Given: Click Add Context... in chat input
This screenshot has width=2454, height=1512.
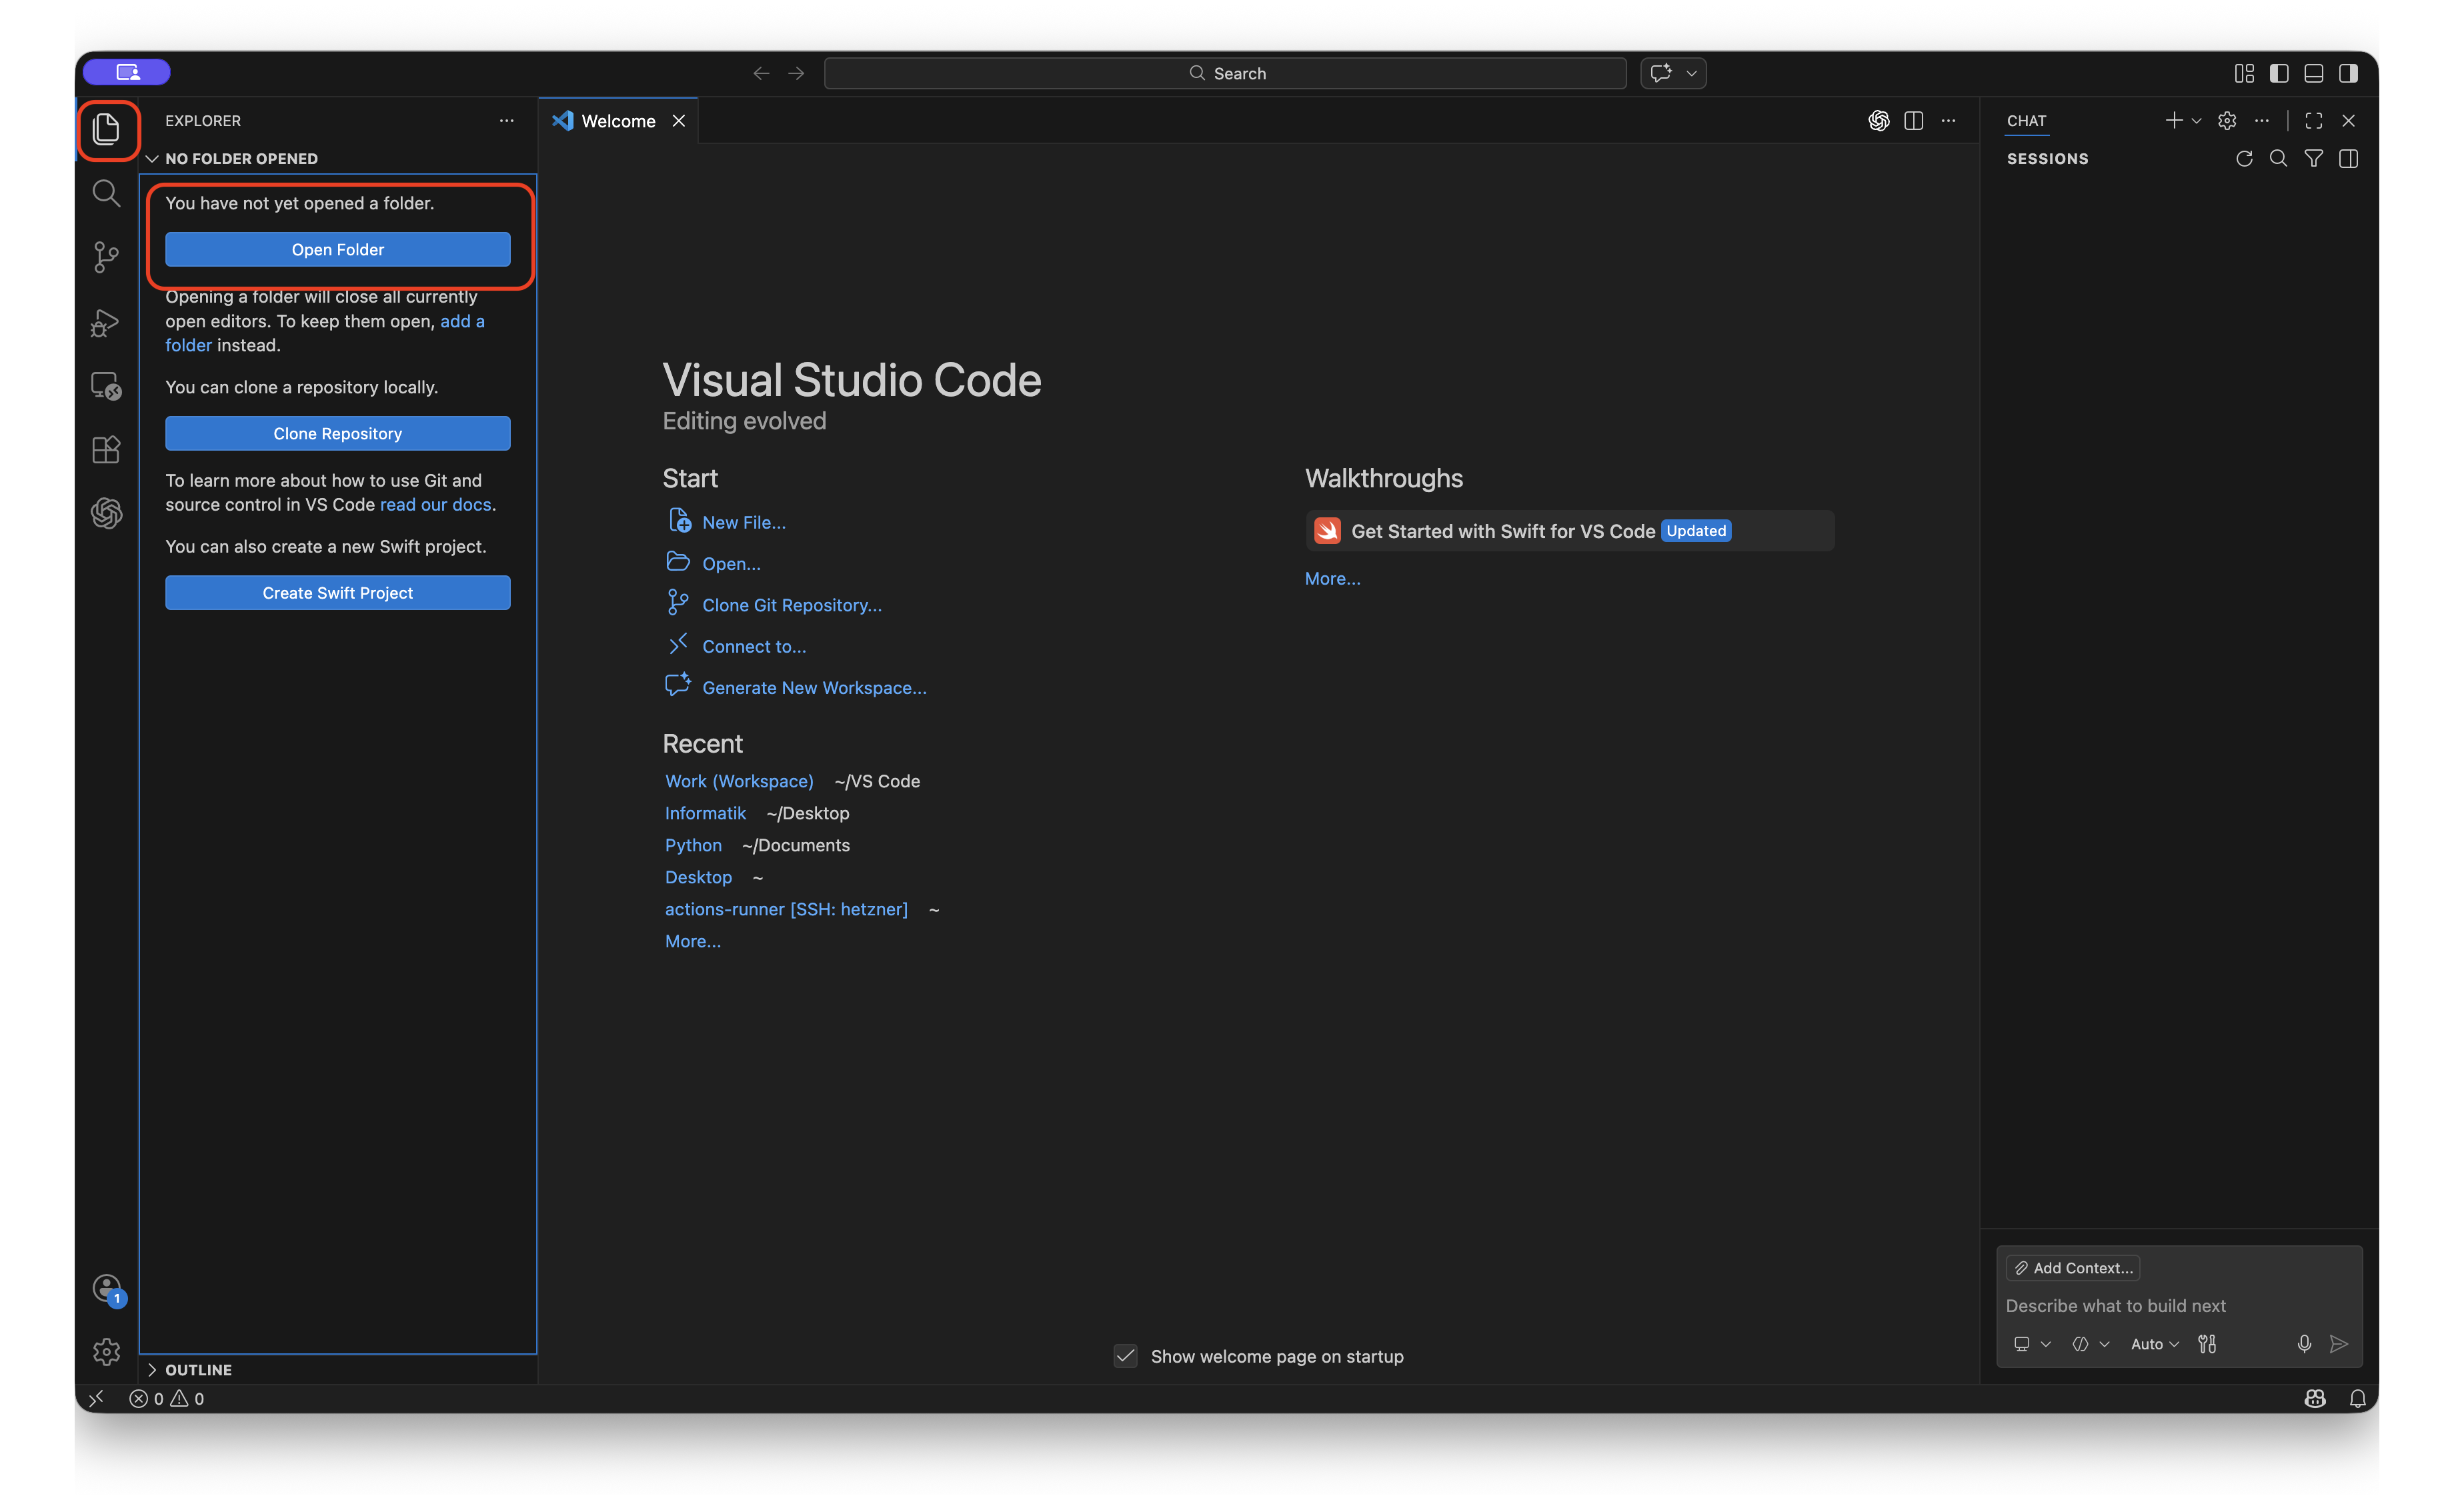Looking at the screenshot, I should 2073,1268.
